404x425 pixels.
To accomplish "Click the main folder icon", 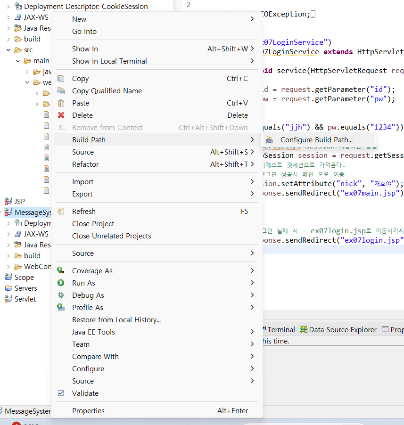I will coord(27,61).
